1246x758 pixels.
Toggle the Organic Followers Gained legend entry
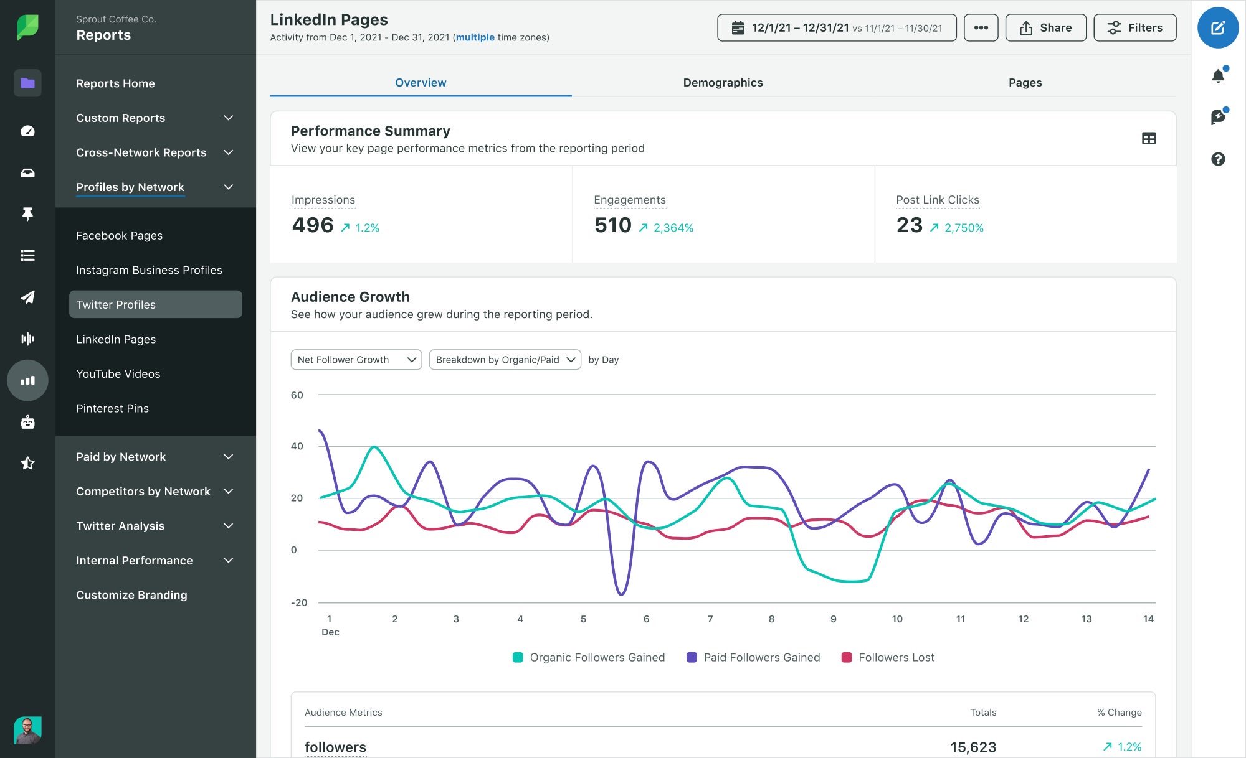[588, 657]
